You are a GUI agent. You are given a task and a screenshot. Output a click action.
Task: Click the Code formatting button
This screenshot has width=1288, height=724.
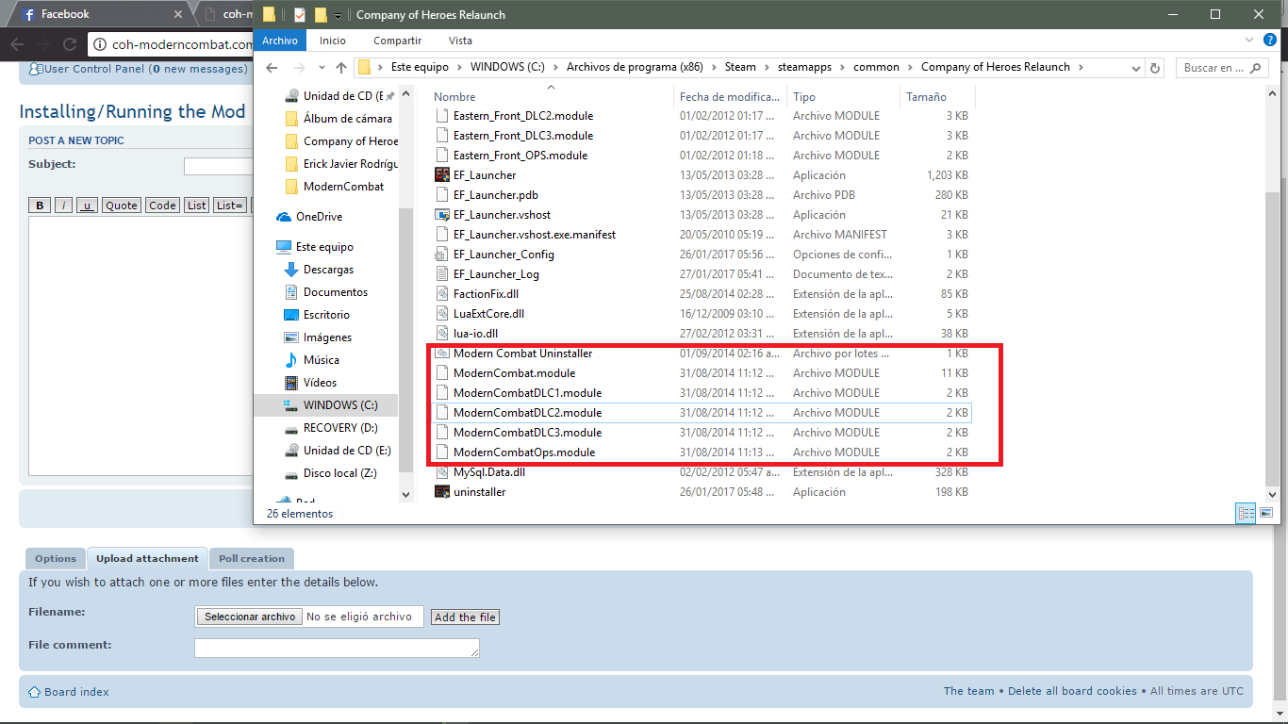click(162, 206)
